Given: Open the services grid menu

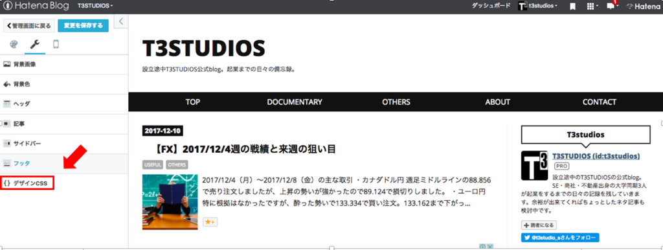Looking at the screenshot, I should coord(592,6).
